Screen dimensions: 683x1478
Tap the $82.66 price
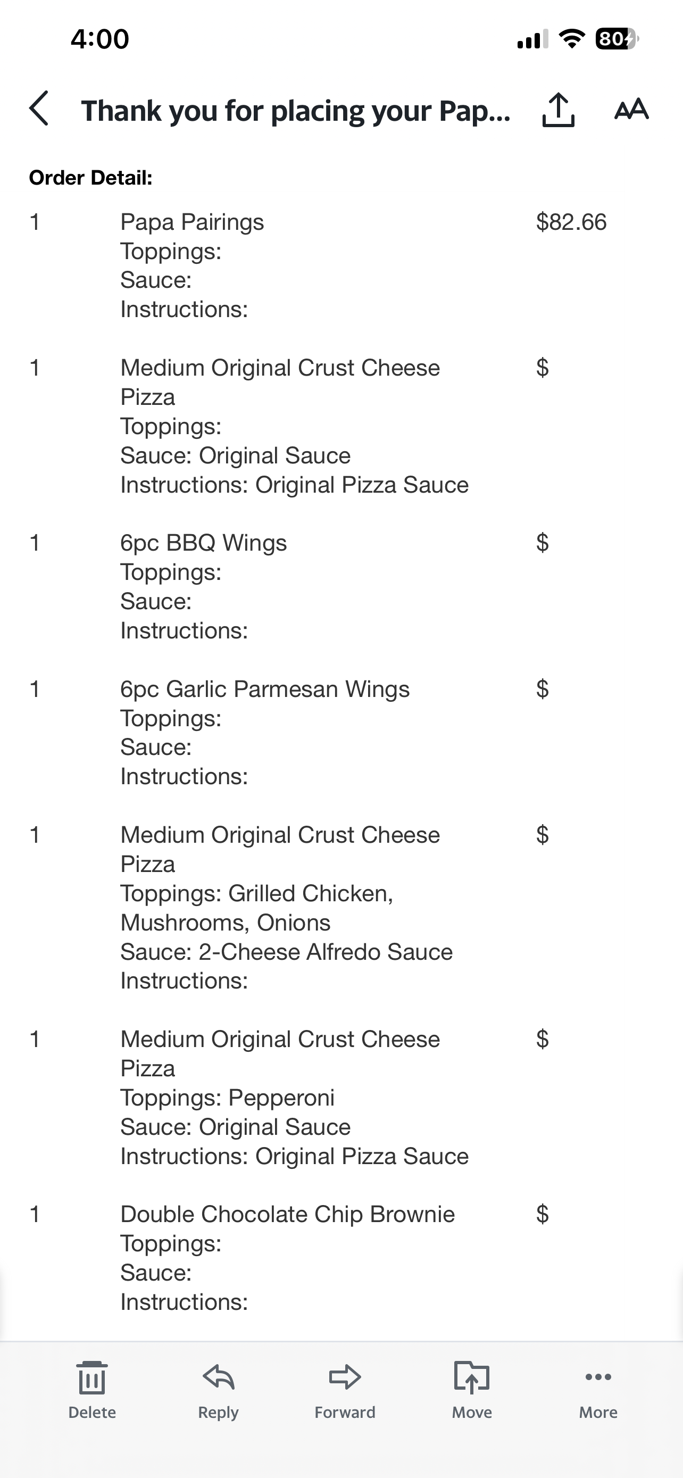tap(571, 222)
